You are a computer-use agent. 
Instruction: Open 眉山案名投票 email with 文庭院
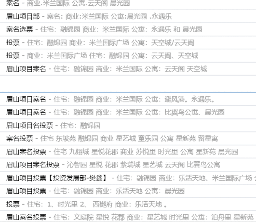pos(128,217)
